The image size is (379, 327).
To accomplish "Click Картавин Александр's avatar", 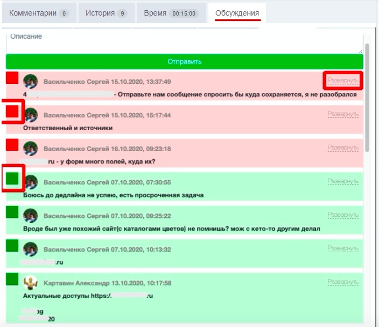I will point(31,282).
